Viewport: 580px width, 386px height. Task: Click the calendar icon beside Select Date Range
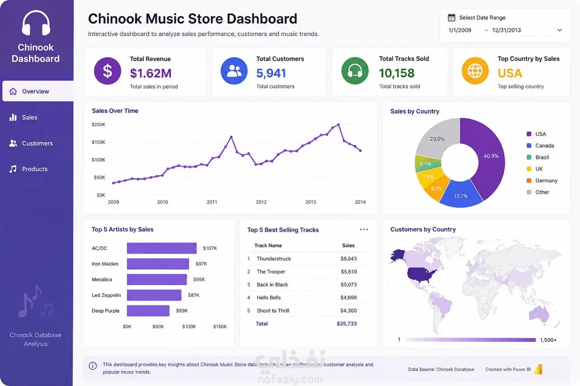point(451,18)
